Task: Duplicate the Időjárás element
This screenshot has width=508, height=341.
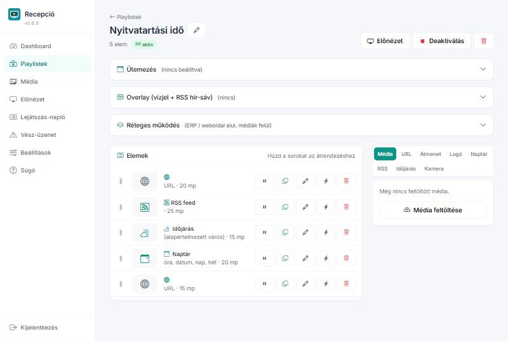Action: [285, 233]
